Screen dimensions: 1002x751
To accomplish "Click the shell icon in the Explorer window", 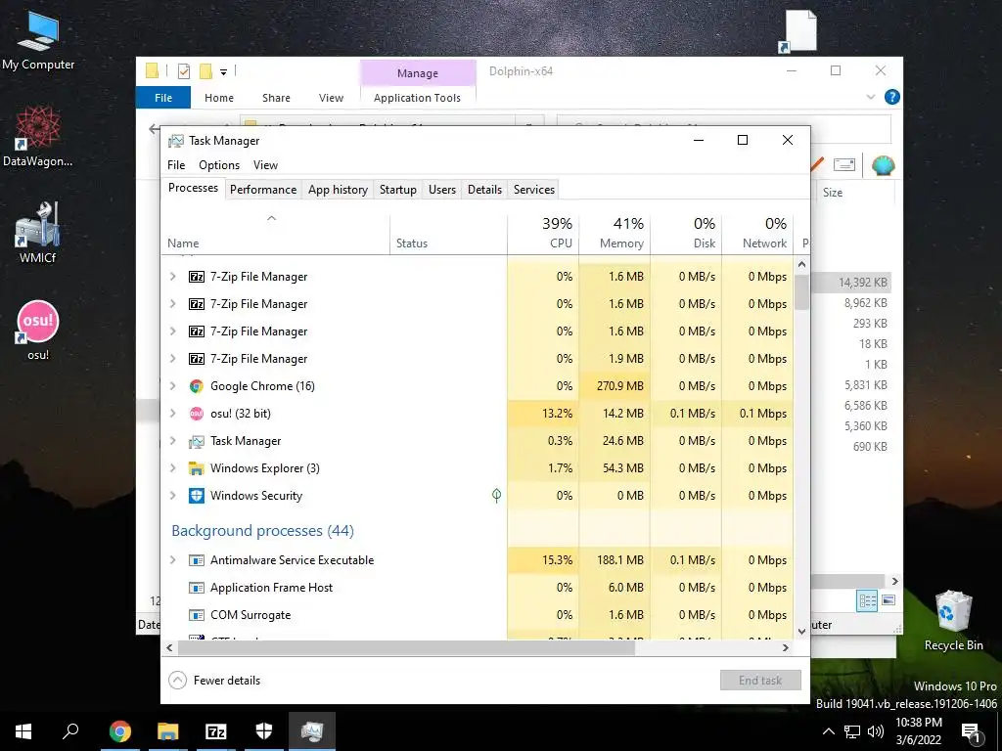I will 883,165.
